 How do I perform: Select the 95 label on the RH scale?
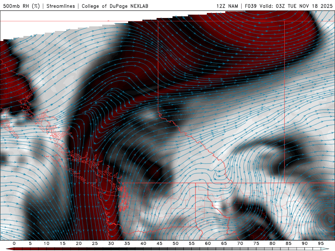[321, 243]
